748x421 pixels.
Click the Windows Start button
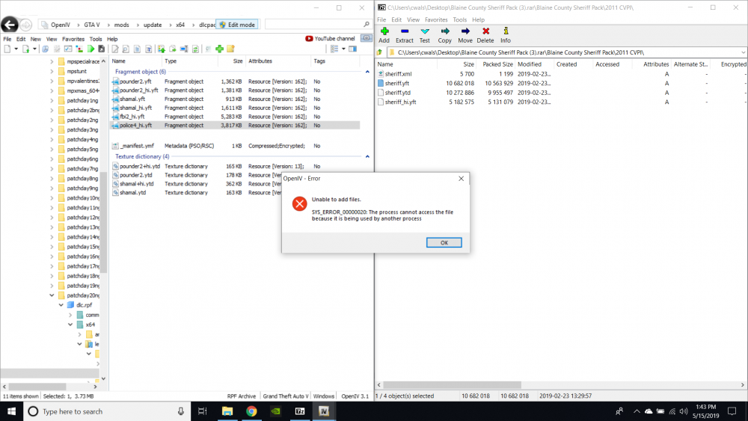click(x=11, y=411)
